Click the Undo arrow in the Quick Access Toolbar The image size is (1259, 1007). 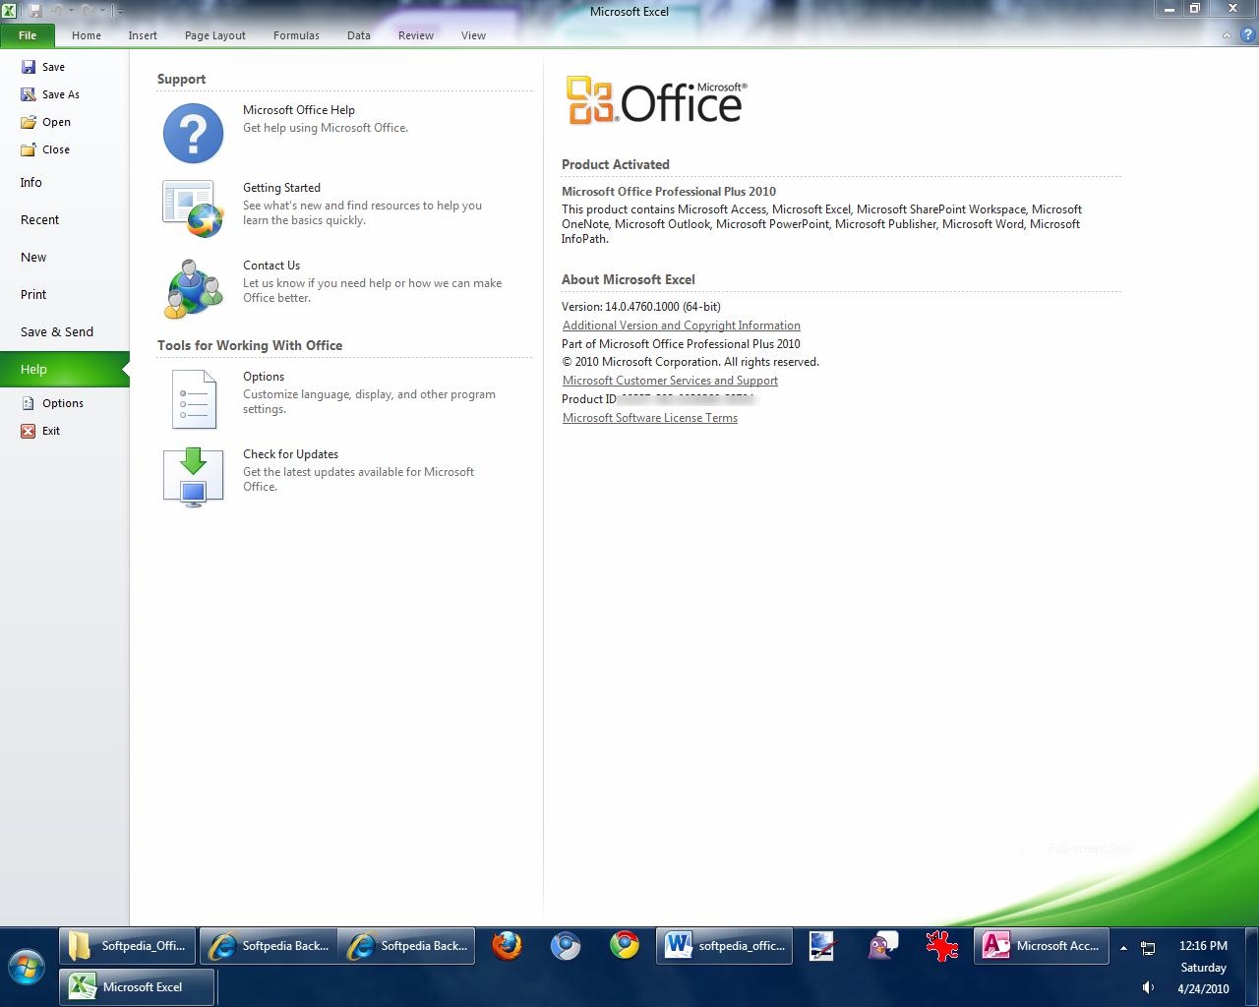(x=57, y=11)
